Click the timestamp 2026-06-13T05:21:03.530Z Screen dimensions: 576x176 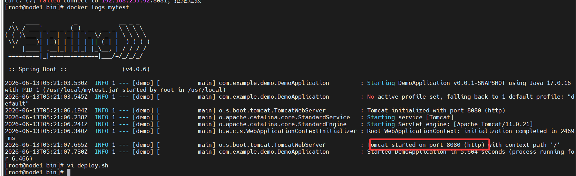[46, 83]
